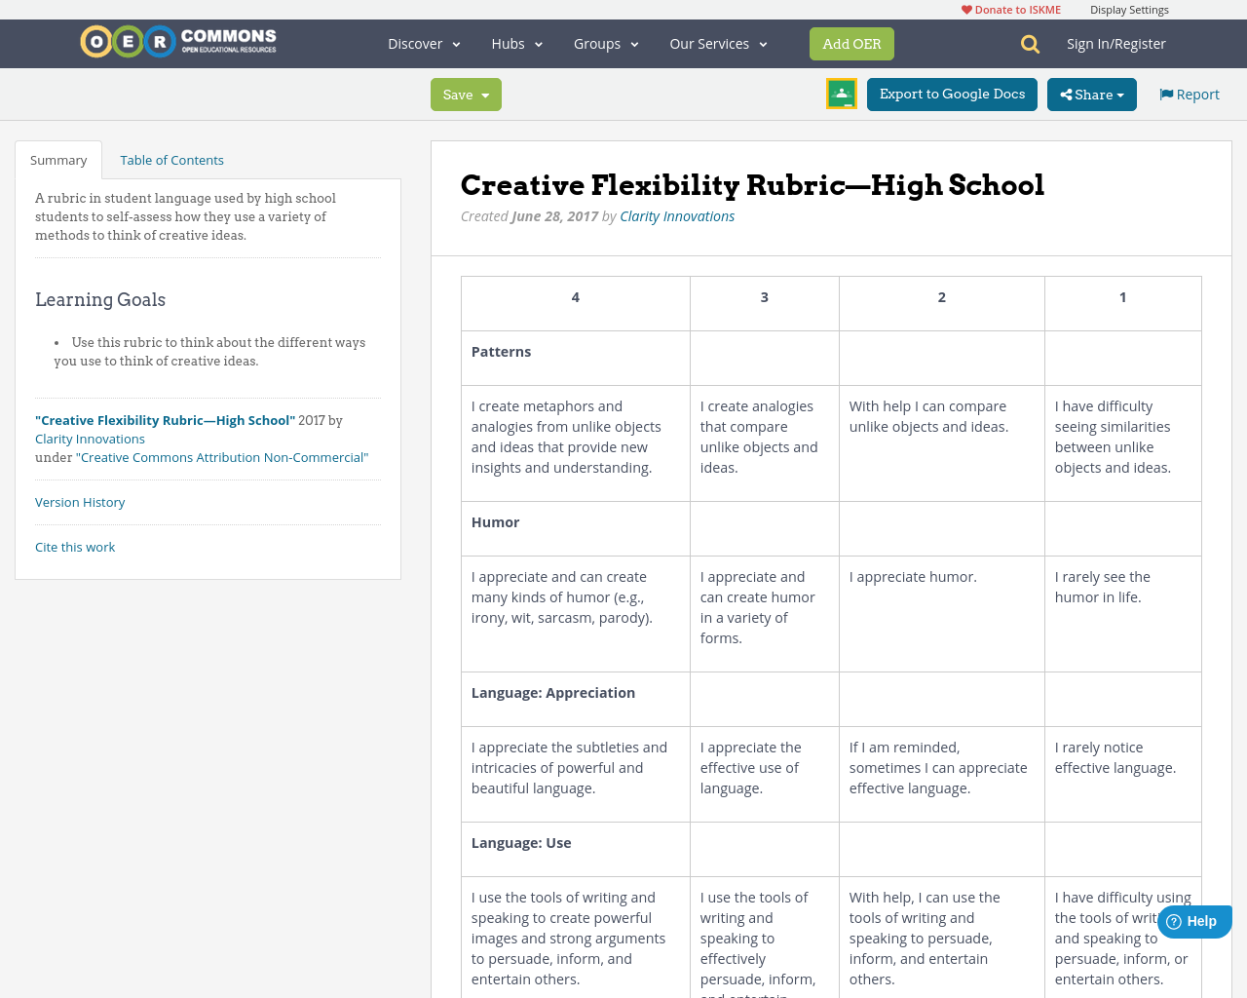Switch to the Table of Contents tab
This screenshot has height=998, width=1247.
171,159
